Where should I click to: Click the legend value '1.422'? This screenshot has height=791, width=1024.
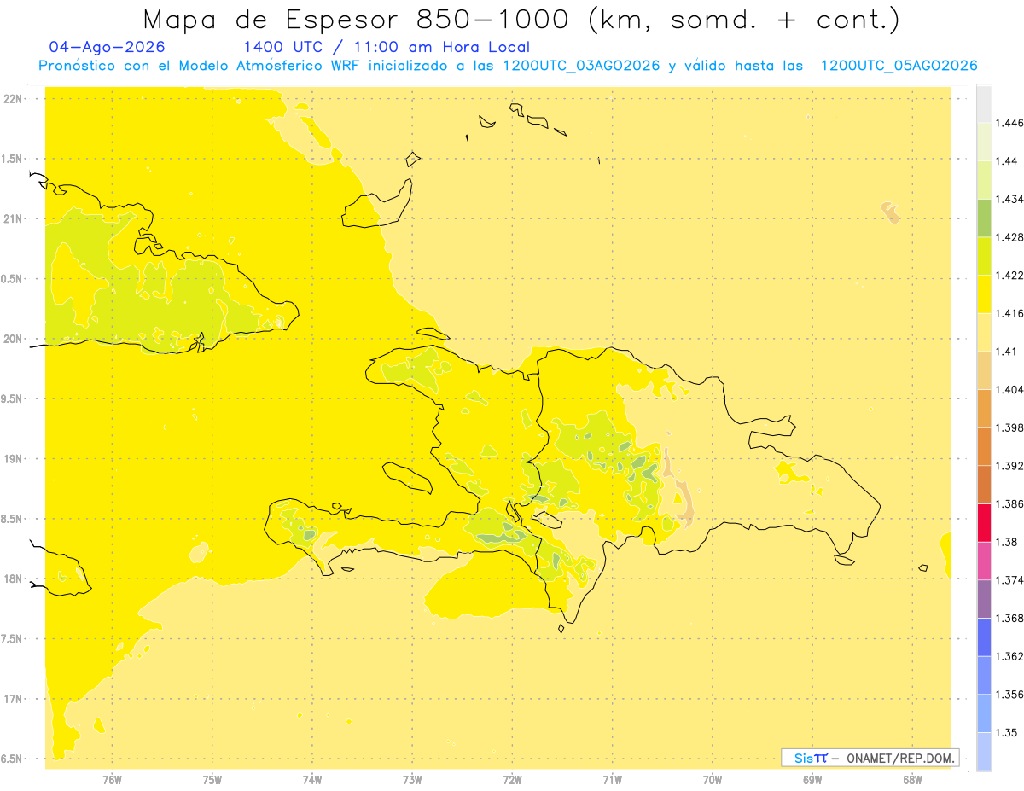point(1011,276)
